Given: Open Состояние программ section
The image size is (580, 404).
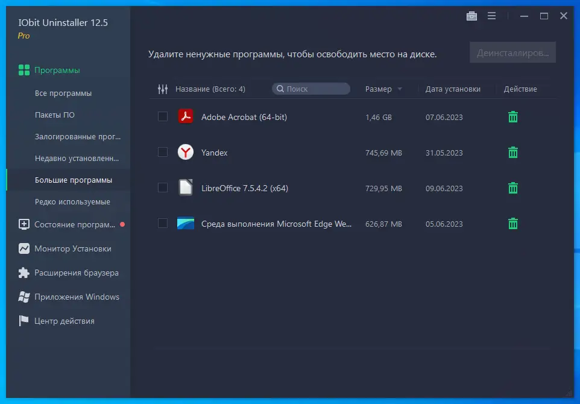Looking at the screenshot, I should 75,224.
